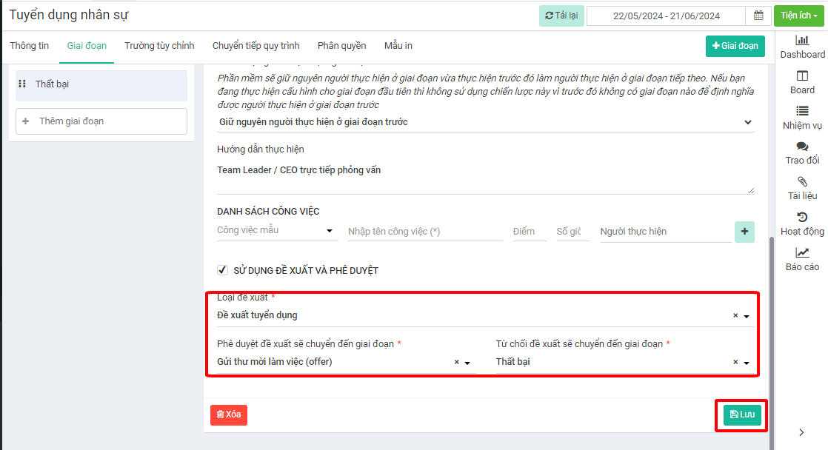Screen dimensions: 828x450
Task: Open the Báo cáo line chart icon
Action: (x=802, y=252)
